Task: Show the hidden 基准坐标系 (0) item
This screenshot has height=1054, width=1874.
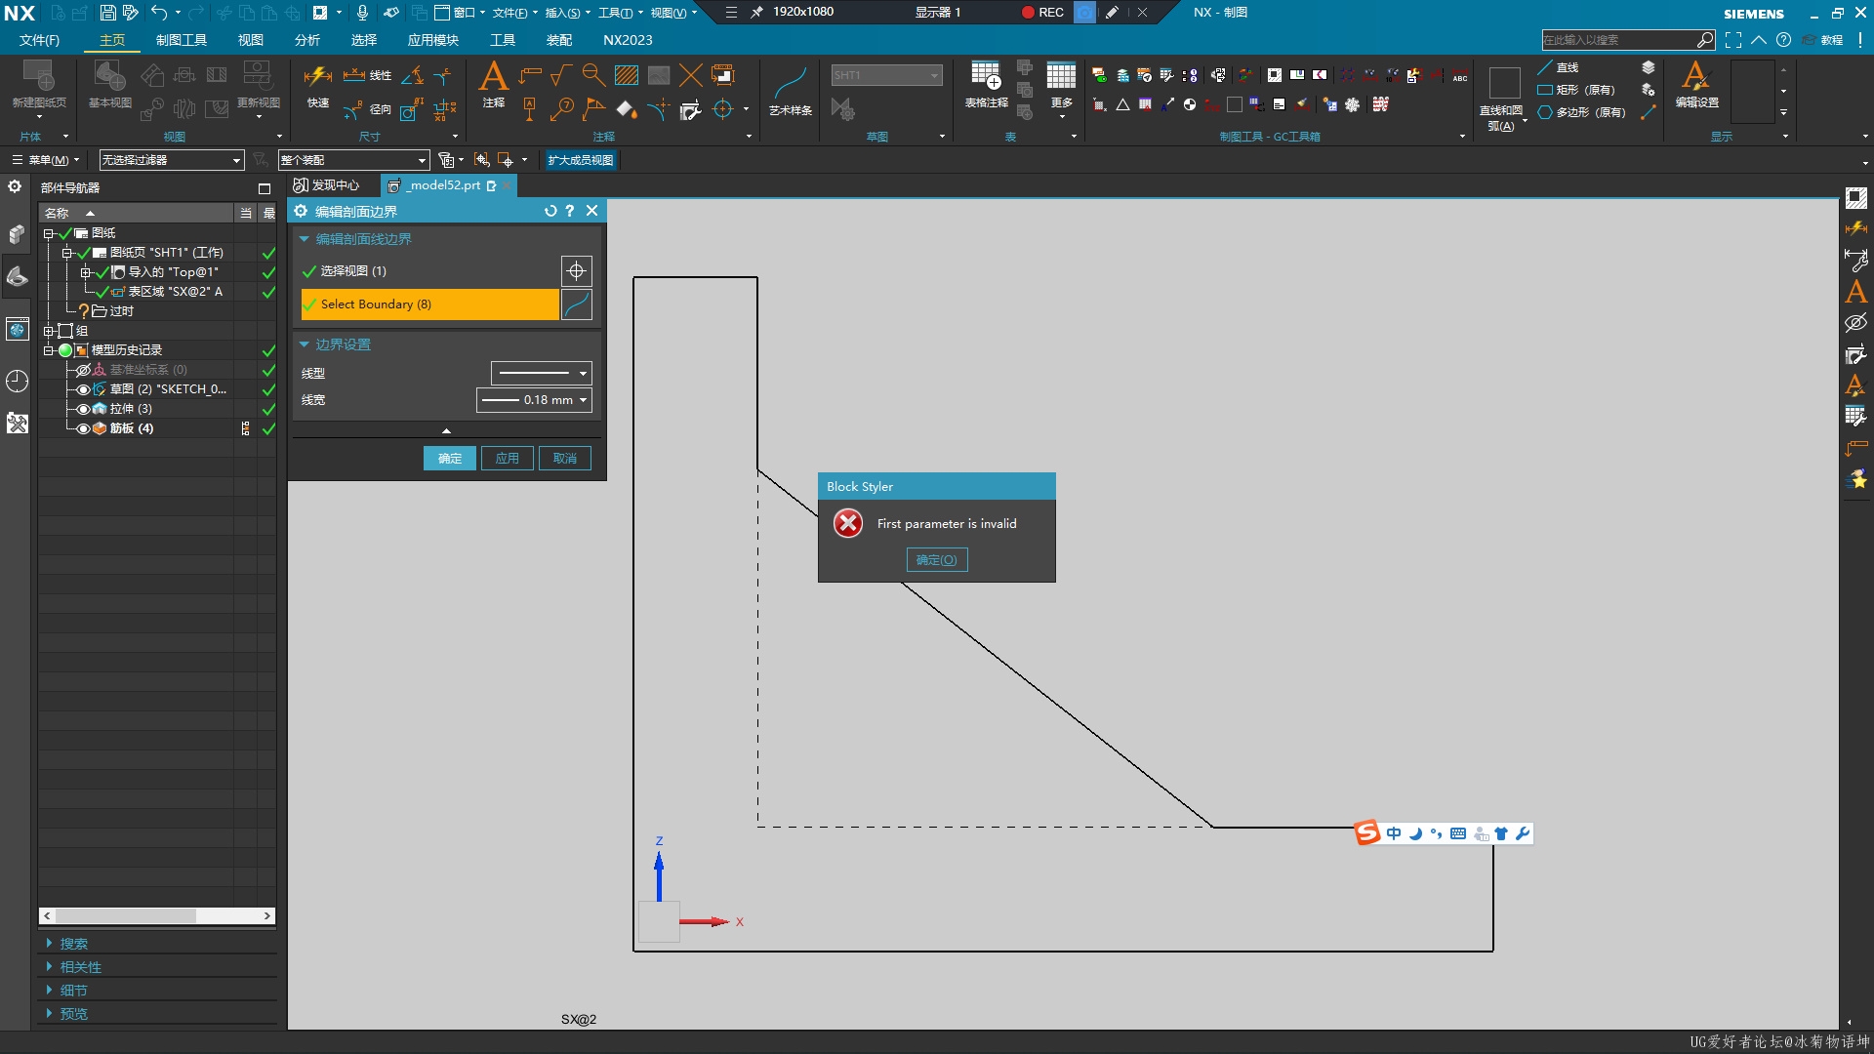Action: [84, 370]
